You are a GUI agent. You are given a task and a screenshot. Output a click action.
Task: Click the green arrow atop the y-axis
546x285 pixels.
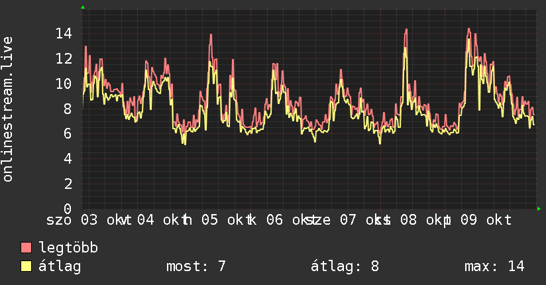pos(83,7)
